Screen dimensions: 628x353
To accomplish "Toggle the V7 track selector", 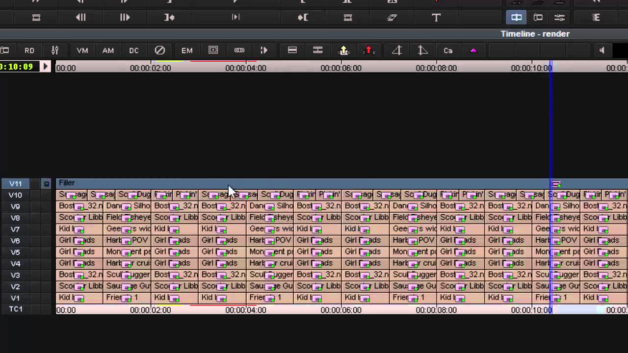I will (x=15, y=229).
